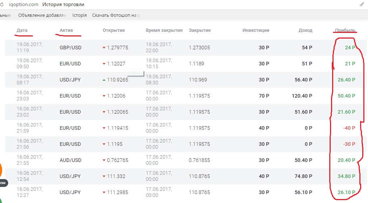The width and height of the screenshot is (368, 203).
Task: Click the AUD/USD asset cell
Action: 70,160
